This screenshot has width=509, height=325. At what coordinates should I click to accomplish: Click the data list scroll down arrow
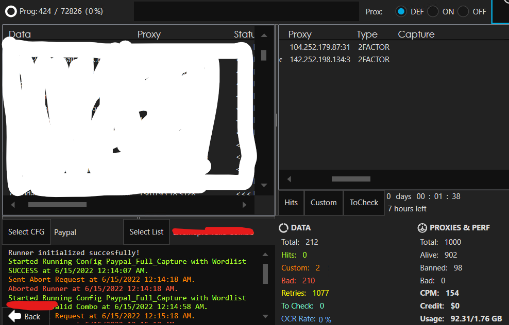click(x=264, y=185)
